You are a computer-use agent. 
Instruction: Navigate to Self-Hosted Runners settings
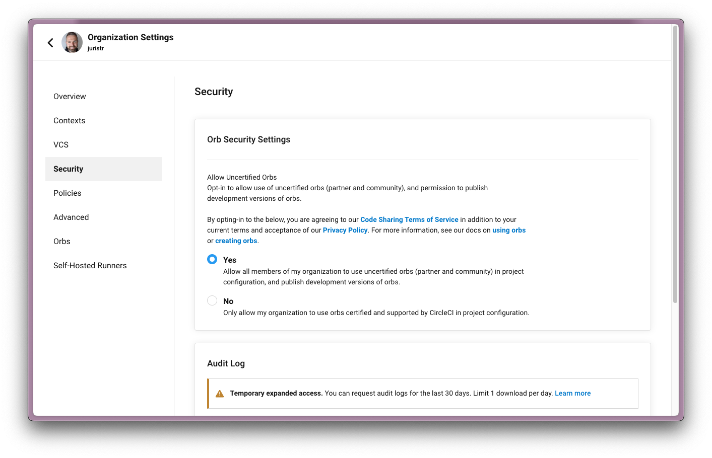[x=90, y=265]
